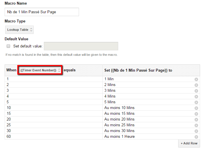Remove the '1 Min' row
Image resolution: width=205 pixels, height=149 pixels.
[196, 79]
